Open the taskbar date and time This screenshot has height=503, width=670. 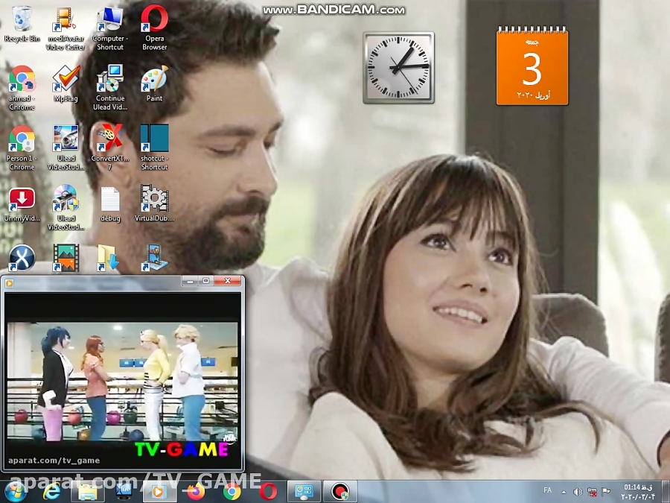(638, 491)
